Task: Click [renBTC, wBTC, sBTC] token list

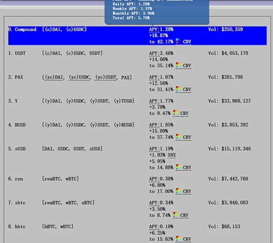Action: coord(68,203)
